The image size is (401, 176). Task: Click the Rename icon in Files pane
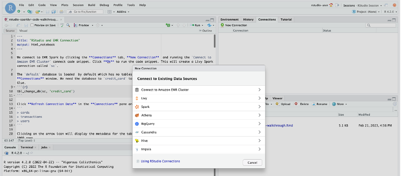coord(314,104)
